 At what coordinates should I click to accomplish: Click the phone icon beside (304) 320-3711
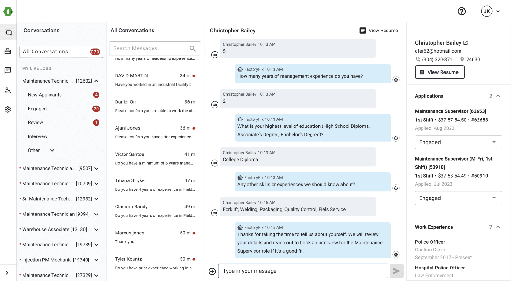[418, 59]
